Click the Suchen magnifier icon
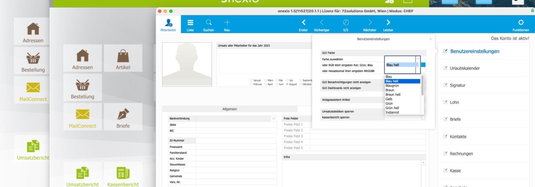Image resolution: width=535 pixels, height=187 pixels. pos(208,25)
